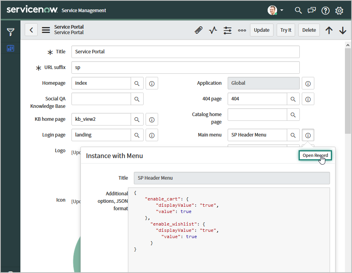This screenshot has height=273, width=352.
Task: Click the Update button
Action: [x=262, y=30]
